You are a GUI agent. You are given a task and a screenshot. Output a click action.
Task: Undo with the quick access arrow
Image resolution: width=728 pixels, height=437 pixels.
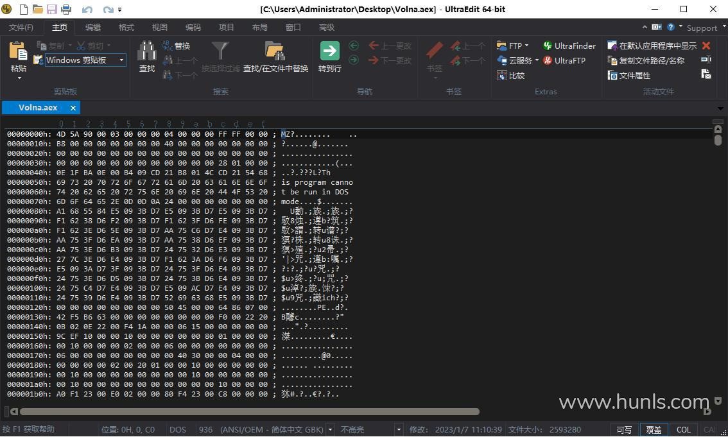[87, 9]
